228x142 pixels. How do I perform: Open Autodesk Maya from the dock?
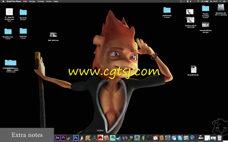tap(113, 138)
